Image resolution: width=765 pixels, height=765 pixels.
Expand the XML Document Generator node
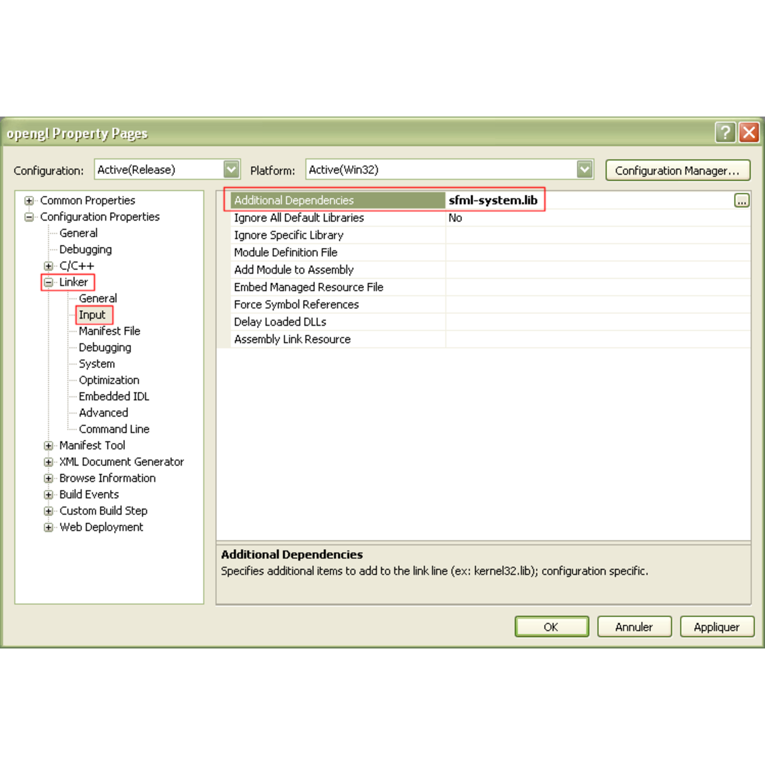point(48,462)
